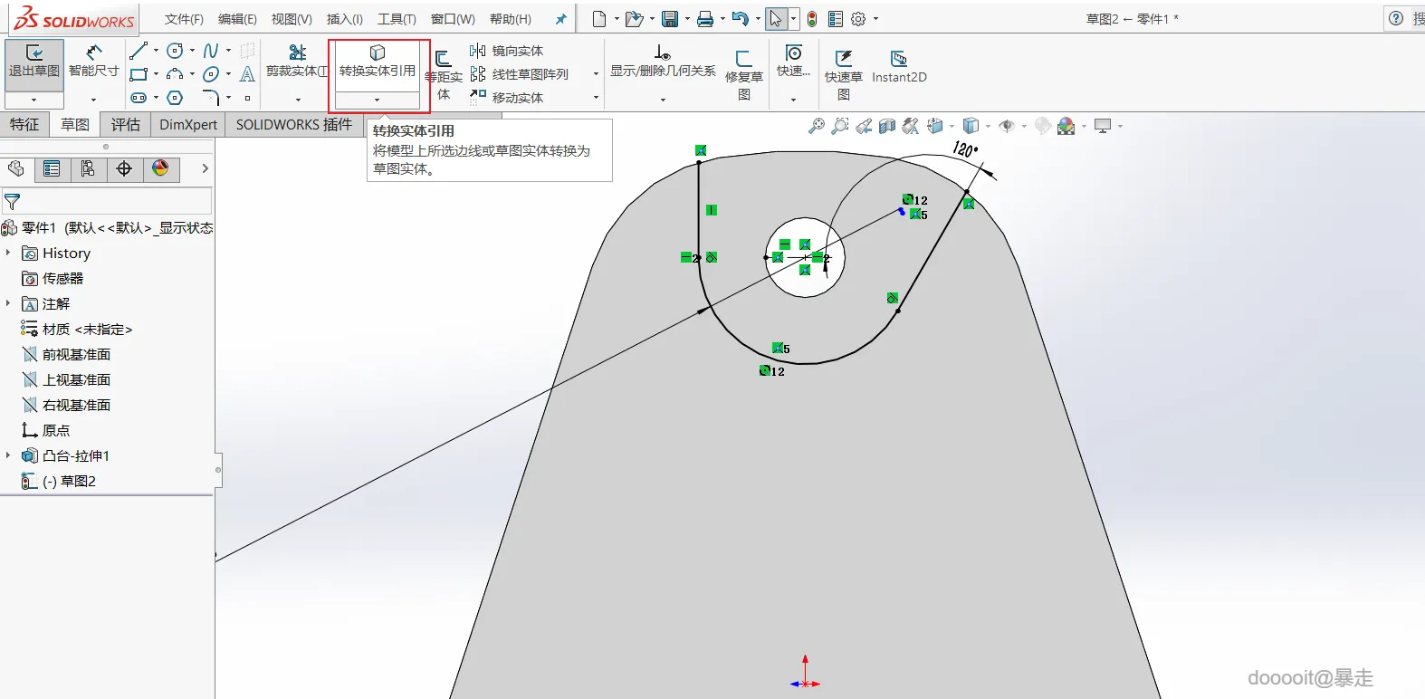This screenshot has width=1425, height=699.
Task: Open the 工具(T) menu
Action: pyautogui.click(x=397, y=19)
